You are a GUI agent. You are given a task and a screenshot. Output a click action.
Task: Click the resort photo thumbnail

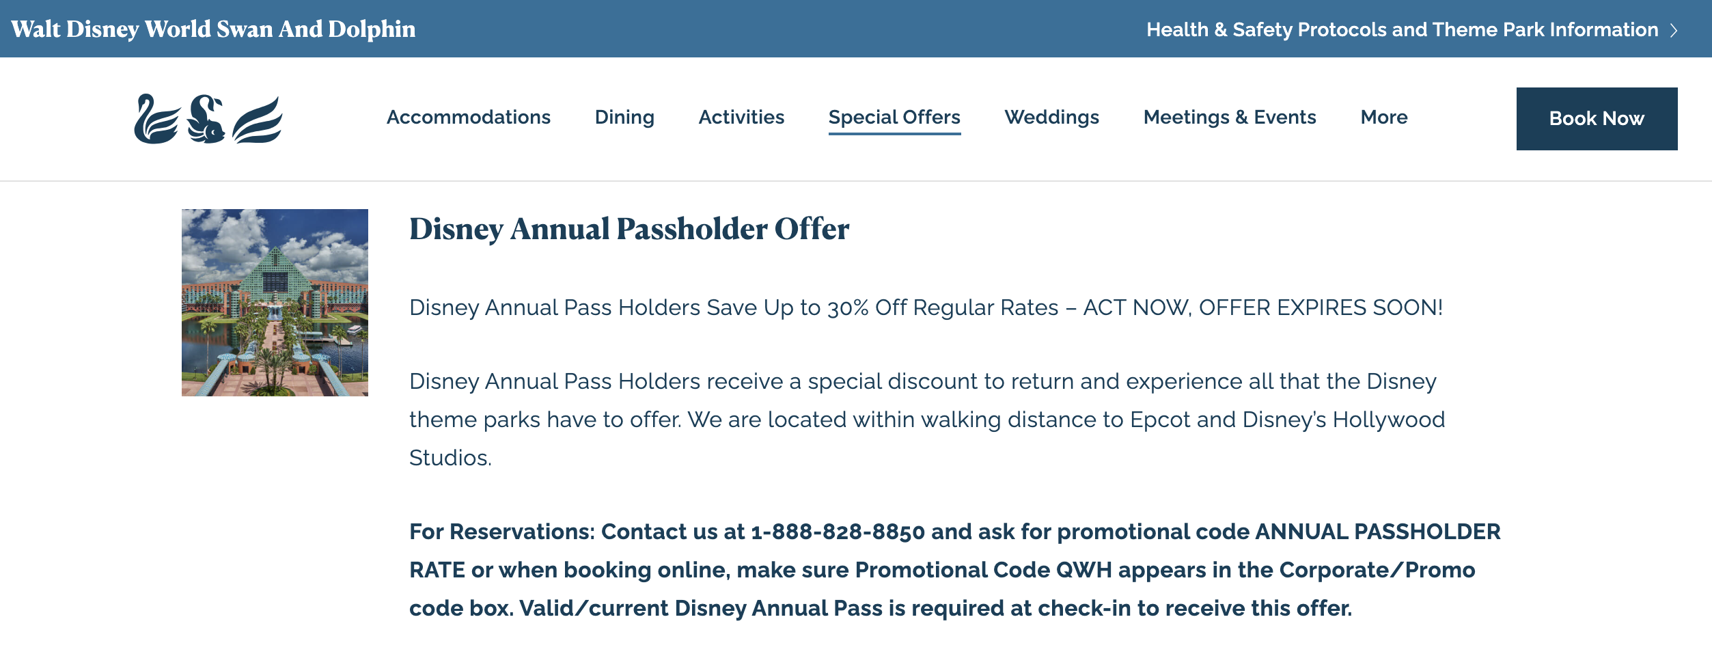click(275, 303)
